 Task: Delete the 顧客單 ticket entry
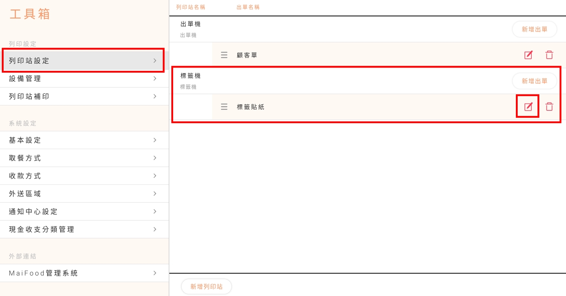pos(549,55)
